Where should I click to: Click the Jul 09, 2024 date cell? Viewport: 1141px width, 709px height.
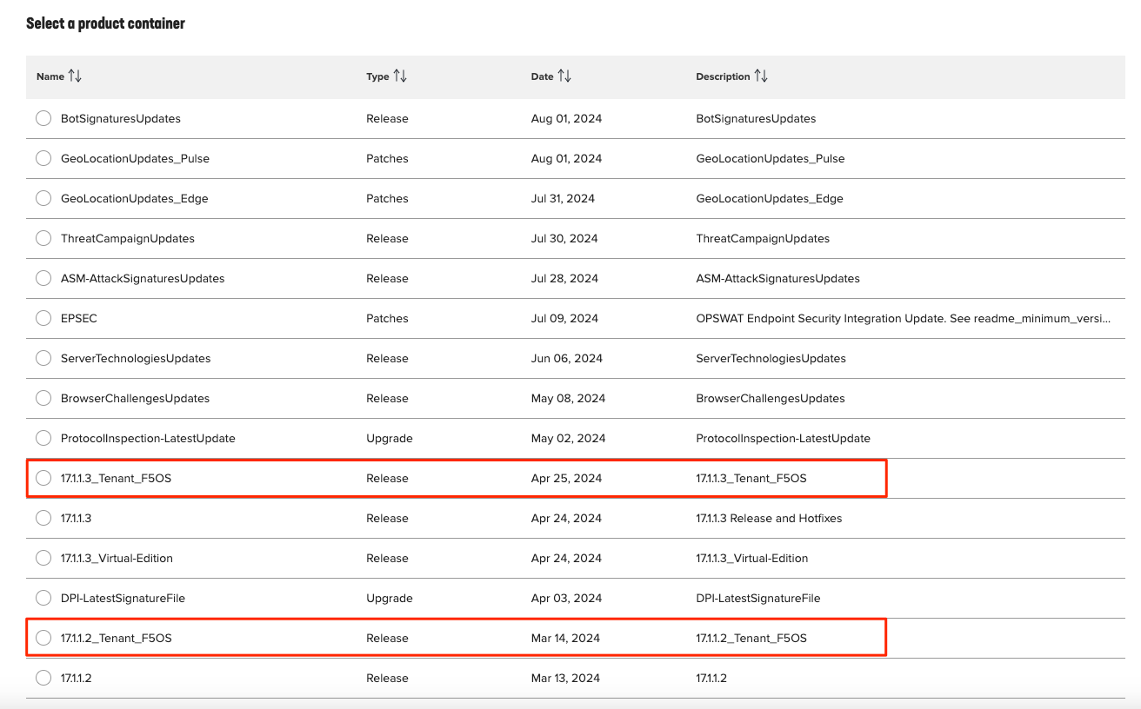tap(564, 318)
